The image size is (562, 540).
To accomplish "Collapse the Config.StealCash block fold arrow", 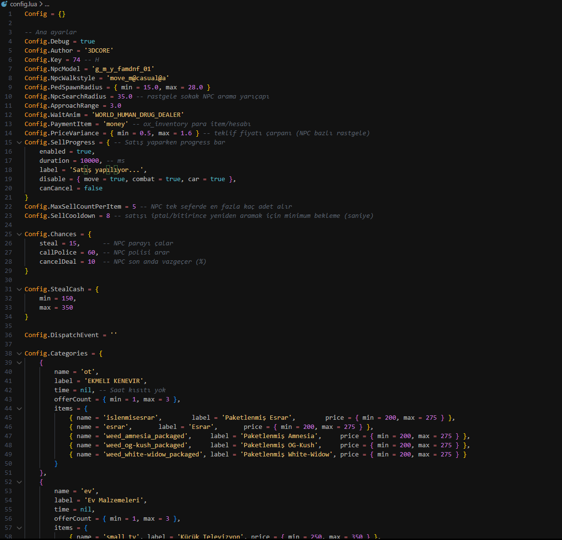I will (x=19, y=289).
